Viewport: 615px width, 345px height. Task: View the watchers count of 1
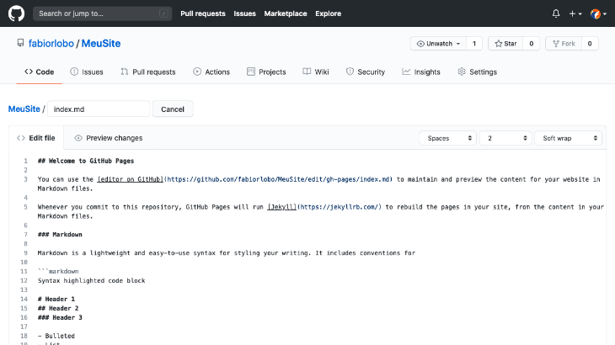474,44
